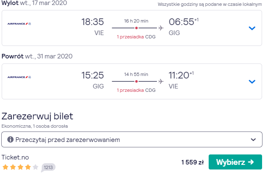265x177 pixels.
Task: Click the info icon before Przeczytaj
Action: coord(10,140)
